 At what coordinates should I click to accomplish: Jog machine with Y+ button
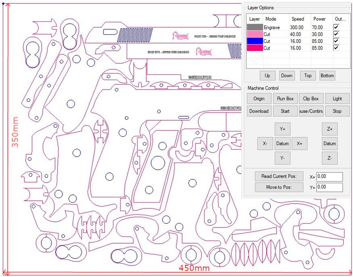click(283, 129)
